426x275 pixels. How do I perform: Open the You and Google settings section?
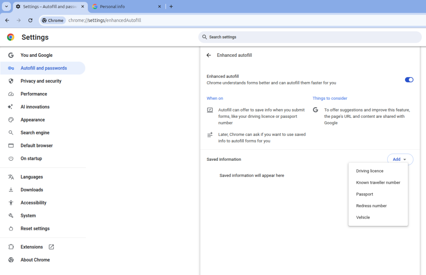coord(36,55)
